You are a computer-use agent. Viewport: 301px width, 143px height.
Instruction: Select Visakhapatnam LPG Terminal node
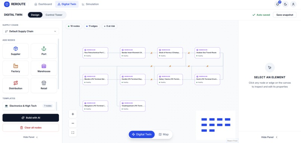[x=133, y=106]
